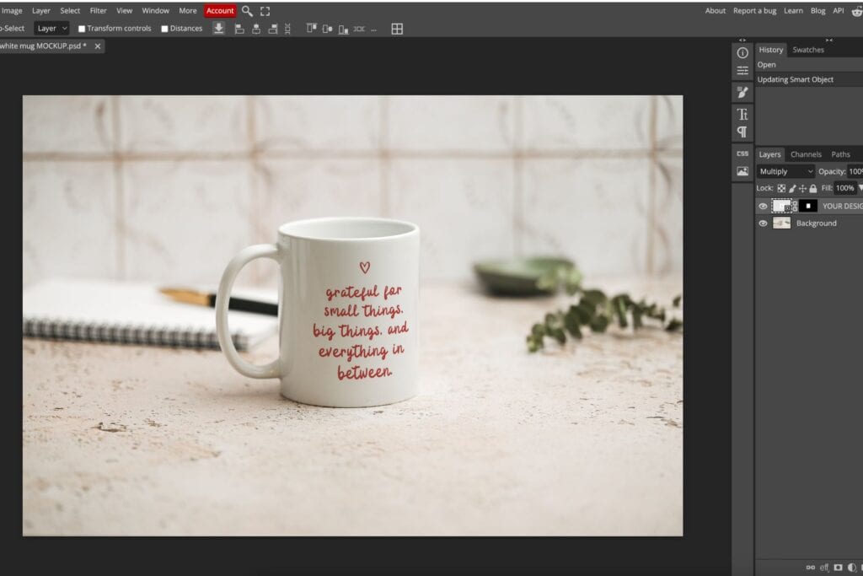
Task: Enter fullscreen mode via the top bar icon
Action: click(264, 10)
